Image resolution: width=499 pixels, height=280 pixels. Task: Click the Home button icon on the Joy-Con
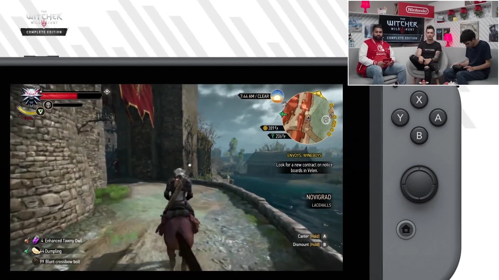406,229
